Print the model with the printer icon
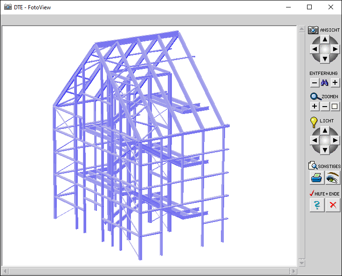 click(317, 178)
